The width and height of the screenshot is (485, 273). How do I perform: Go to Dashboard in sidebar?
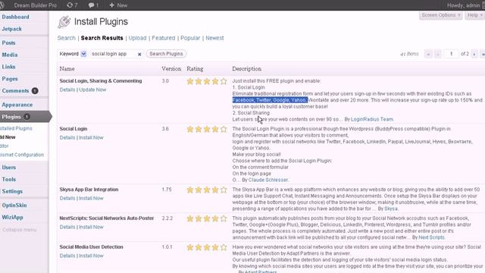click(15, 17)
